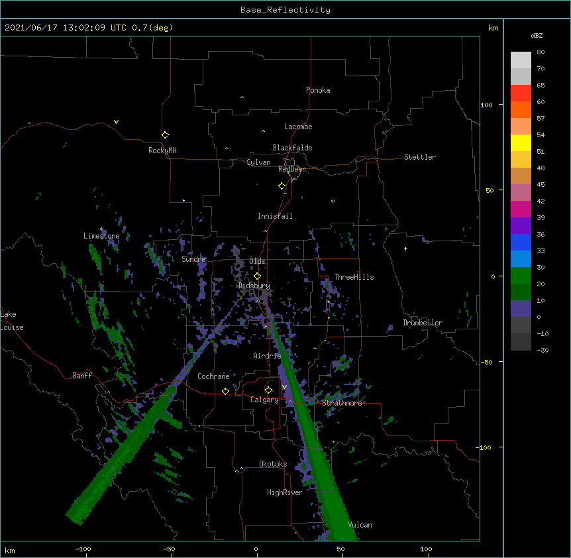Click the Ponoka map label
Image resolution: width=571 pixels, height=558 pixels.
pos(318,90)
